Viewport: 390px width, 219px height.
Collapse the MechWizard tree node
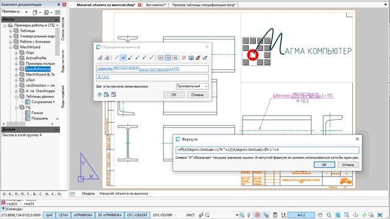coord(10,47)
